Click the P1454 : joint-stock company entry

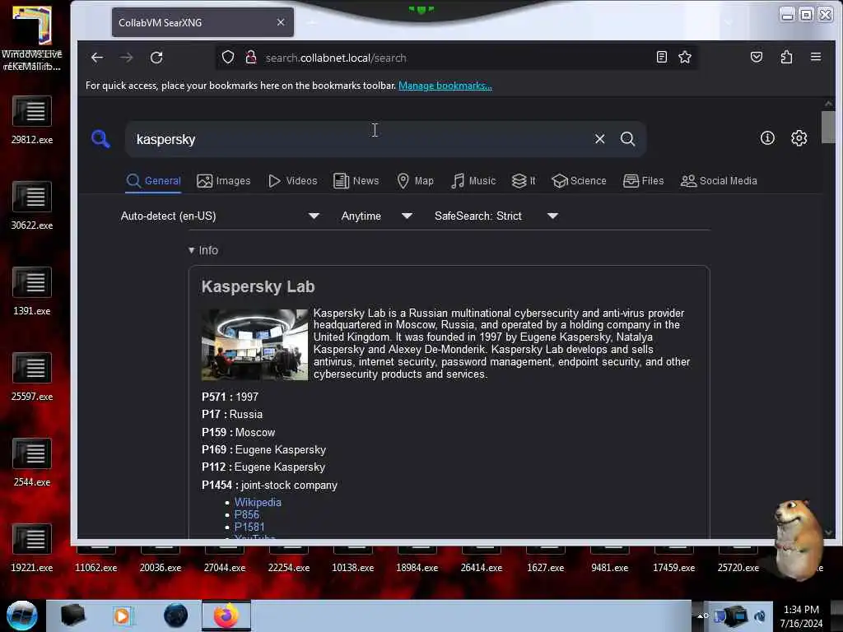click(269, 486)
